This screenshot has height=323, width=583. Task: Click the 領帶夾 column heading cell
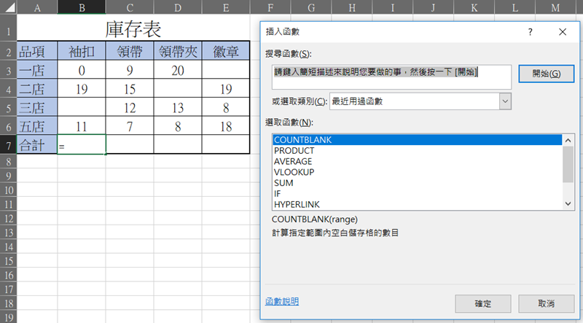178,51
